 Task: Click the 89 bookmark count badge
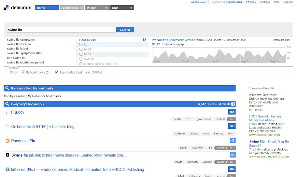tap(233, 155)
